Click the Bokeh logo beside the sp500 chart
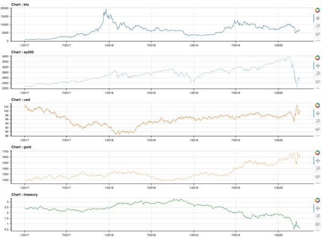This screenshot has width=322, height=238. (x=317, y=57)
